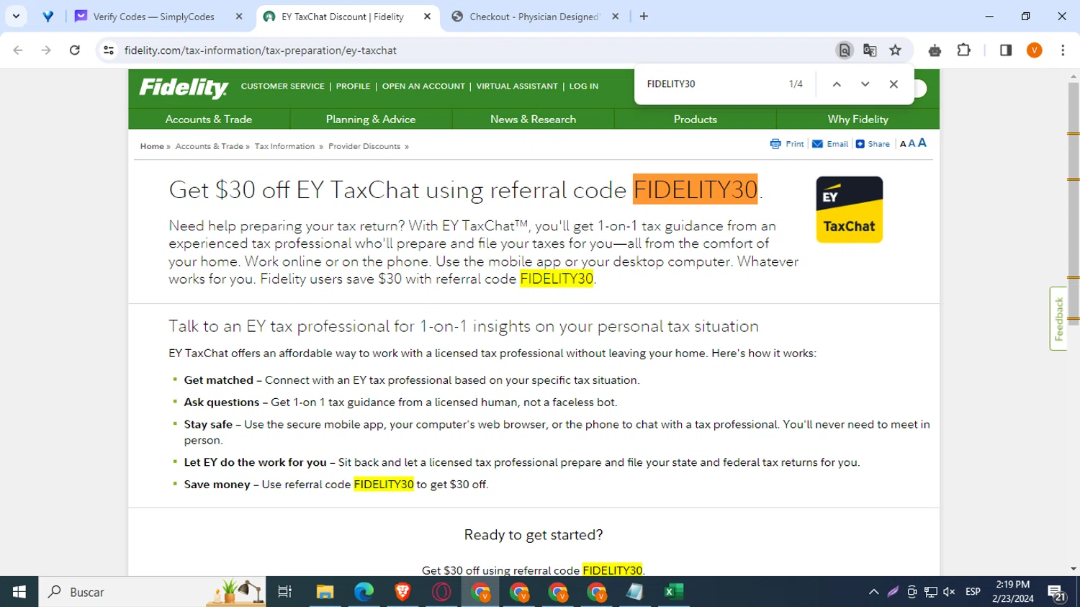
Task: Close the Checkout tab
Action: 616,17
